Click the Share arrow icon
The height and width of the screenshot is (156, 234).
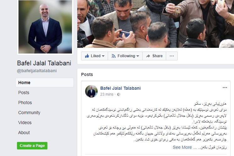pyautogui.click(x=148, y=56)
